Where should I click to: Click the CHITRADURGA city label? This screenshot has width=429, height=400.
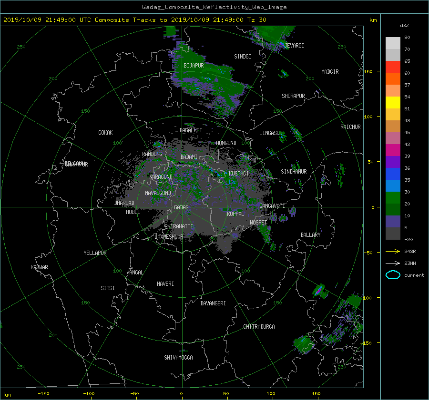pos(259,327)
